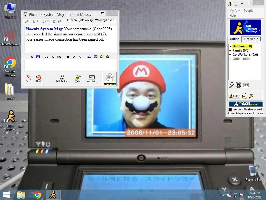Viewport: 266px width, 200px height.
Task: Toggle bold formatting in message toolbar
Action: tap(68, 57)
